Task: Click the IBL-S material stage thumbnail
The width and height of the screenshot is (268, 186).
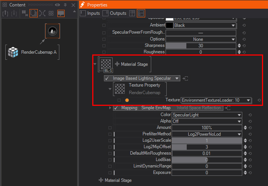Action: (x=105, y=64)
